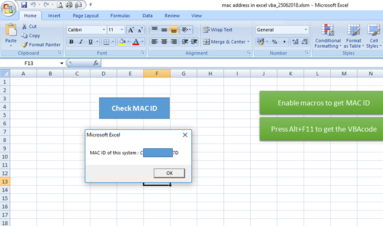Screen dimensions: 383x226
Task: Toggle bold formatting
Action: point(71,42)
